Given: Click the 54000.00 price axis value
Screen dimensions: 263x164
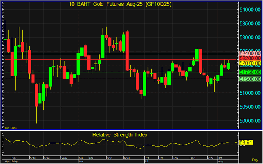Looking at the screenshot, I should pos(249,9).
